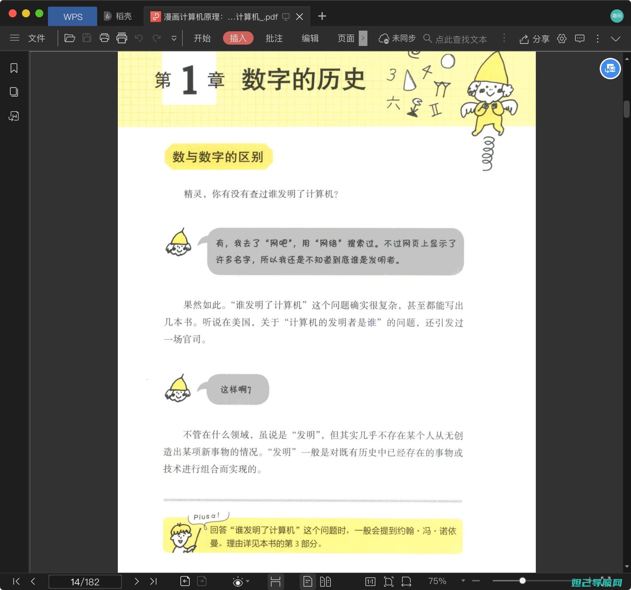
Task: Open the 文件 file menu
Action: coord(37,38)
